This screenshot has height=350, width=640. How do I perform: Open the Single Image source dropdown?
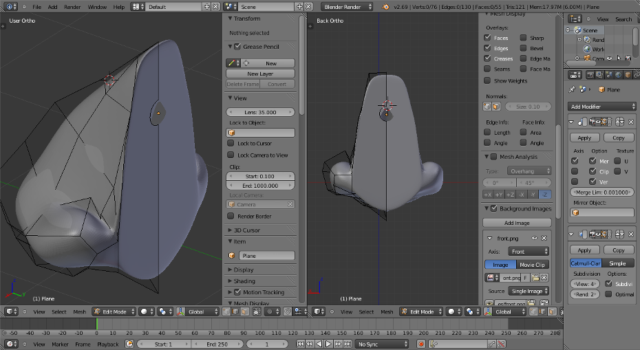tap(529, 292)
